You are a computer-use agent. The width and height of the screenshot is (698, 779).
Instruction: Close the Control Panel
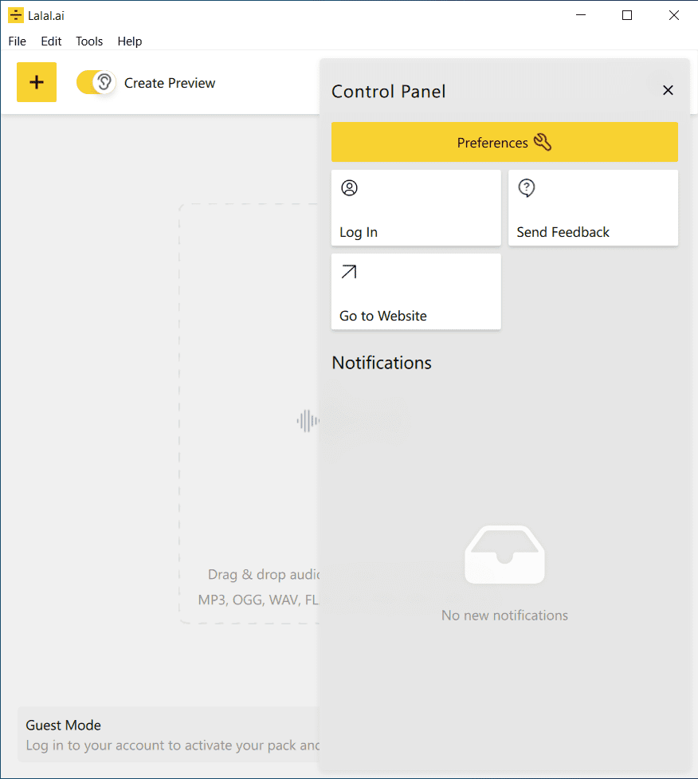click(x=668, y=90)
